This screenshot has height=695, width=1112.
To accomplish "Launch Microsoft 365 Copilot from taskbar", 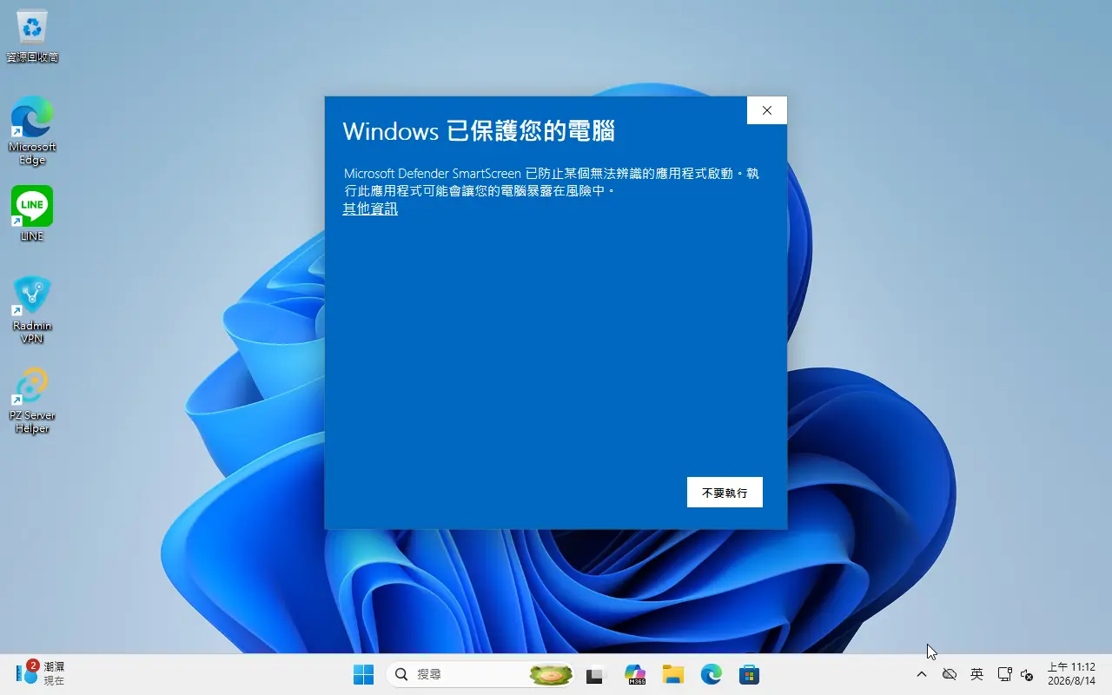I will [x=635, y=674].
